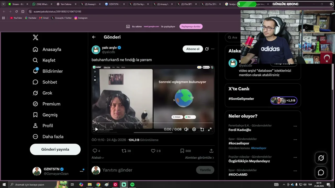
Task: Open Grok from the sidebar
Action: [42, 93]
